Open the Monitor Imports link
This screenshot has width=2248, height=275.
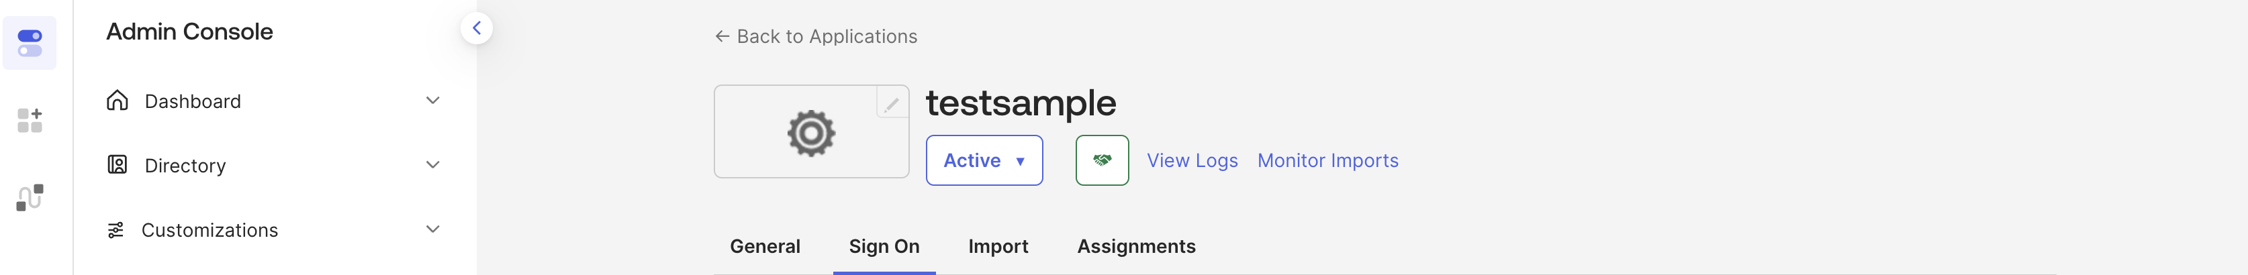[1327, 160]
